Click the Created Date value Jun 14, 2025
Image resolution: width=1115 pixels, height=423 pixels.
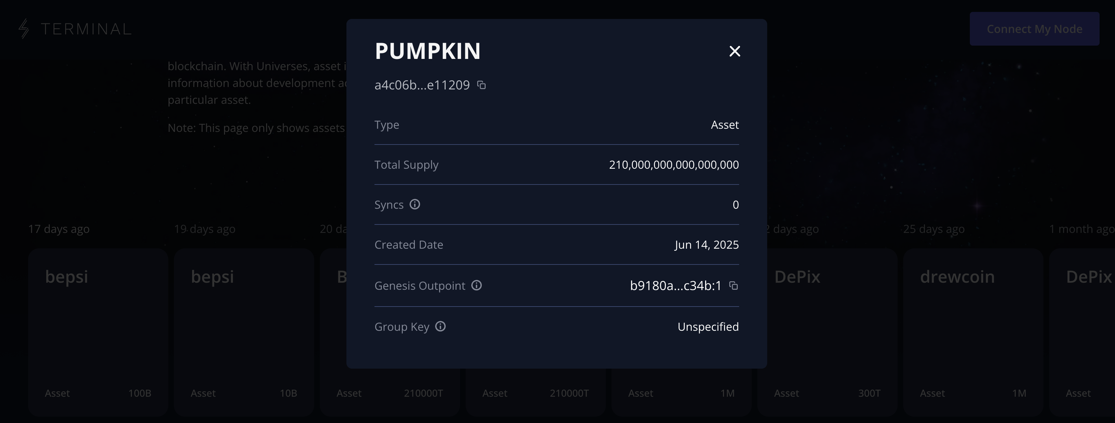pyautogui.click(x=707, y=244)
